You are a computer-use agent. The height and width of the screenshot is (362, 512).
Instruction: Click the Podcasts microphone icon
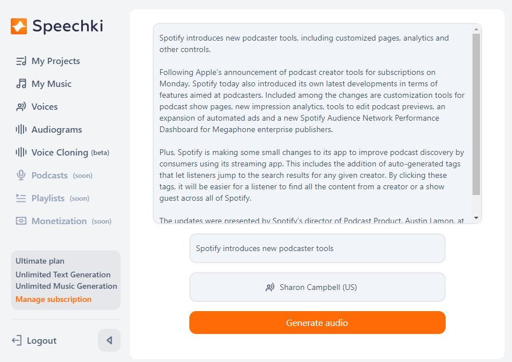[21, 176]
